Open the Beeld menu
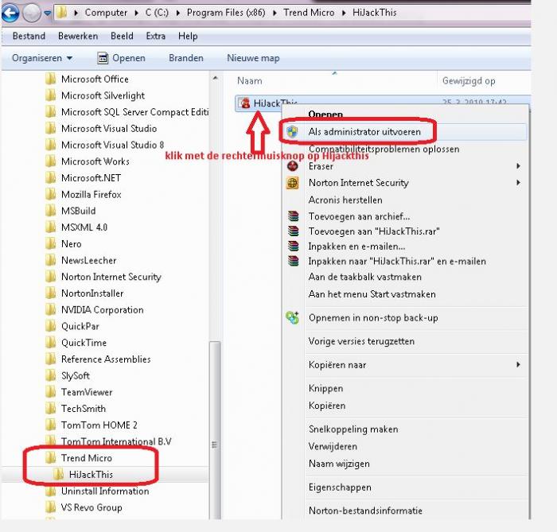Viewport: 557px width, 532px height. pos(122,37)
